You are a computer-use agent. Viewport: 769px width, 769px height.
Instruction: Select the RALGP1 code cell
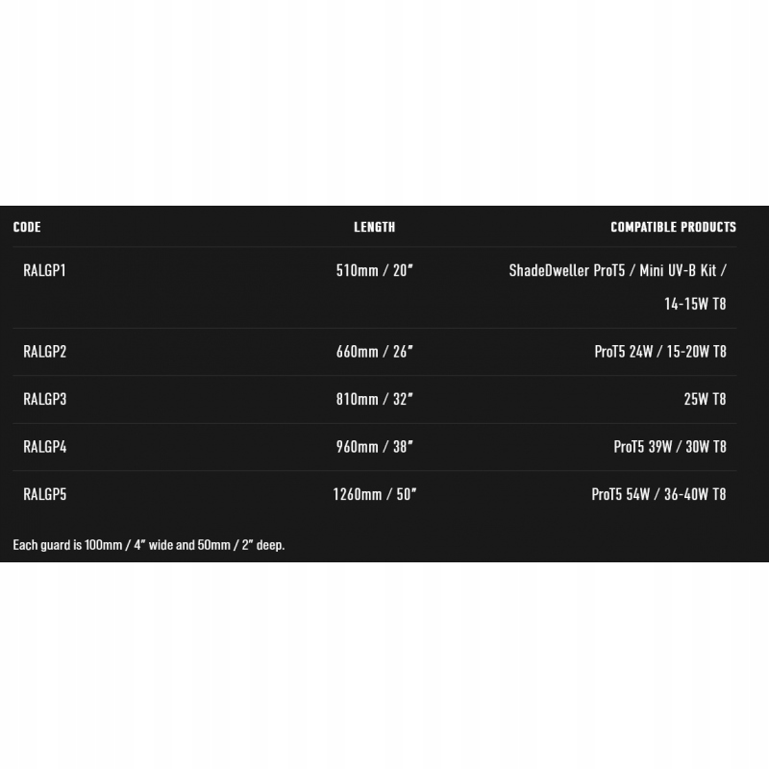44,271
